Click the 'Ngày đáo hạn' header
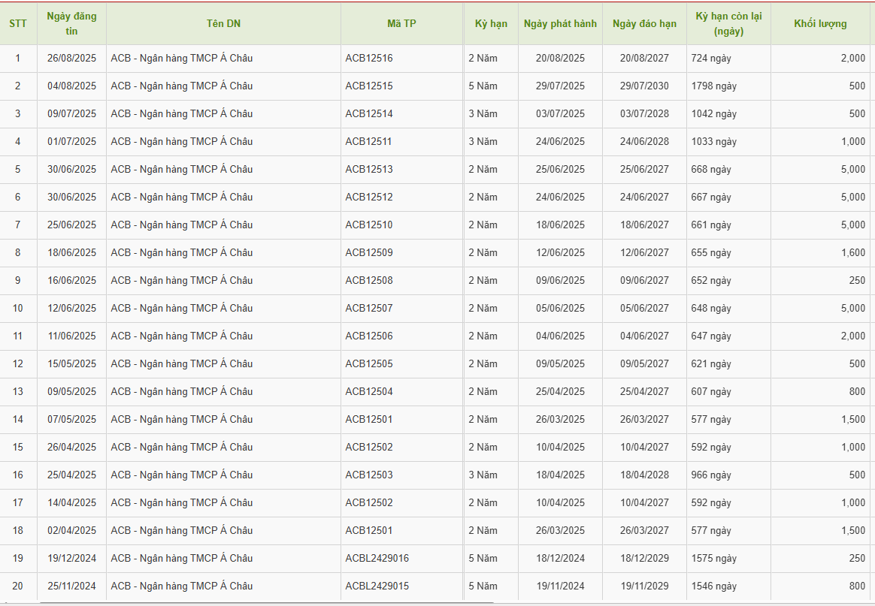The height and width of the screenshot is (606, 875). click(x=644, y=23)
